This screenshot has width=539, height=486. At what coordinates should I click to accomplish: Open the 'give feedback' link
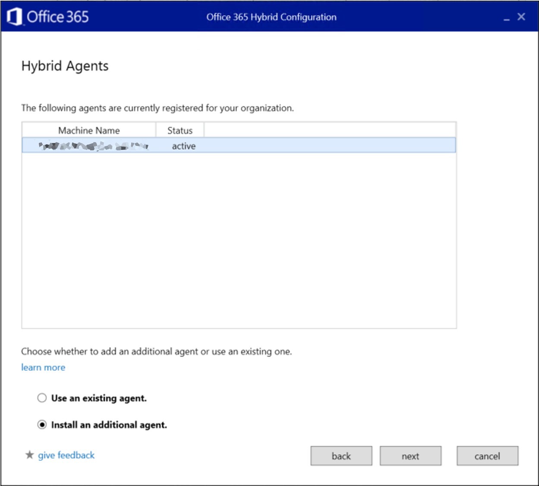pyautogui.click(x=66, y=455)
